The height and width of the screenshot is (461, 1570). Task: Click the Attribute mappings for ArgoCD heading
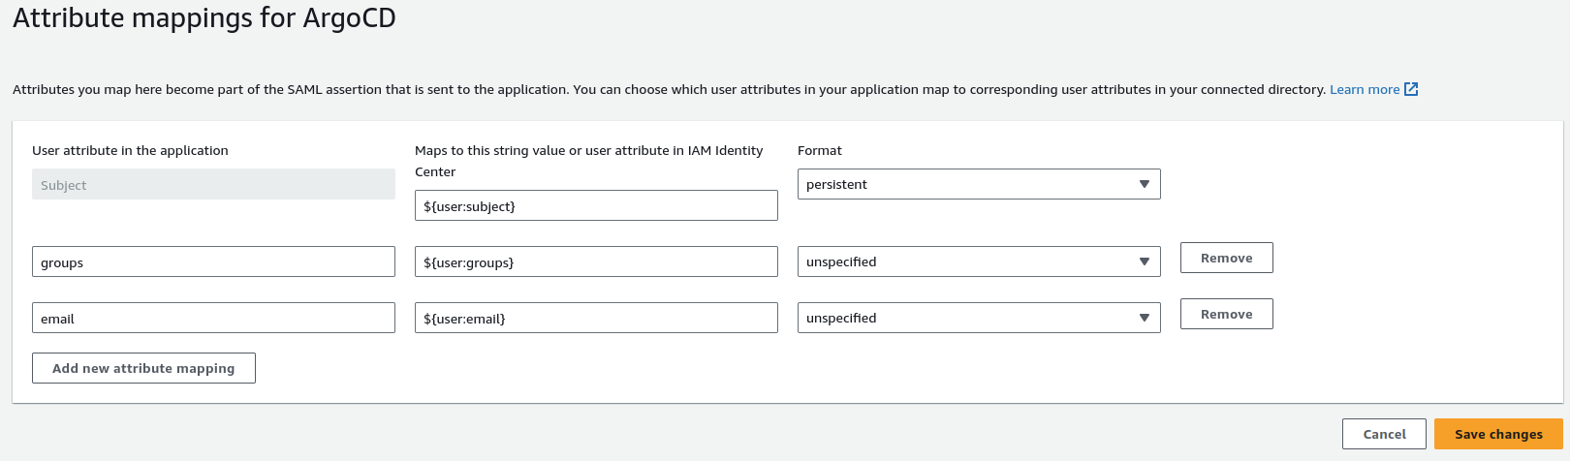pos(204,18)
